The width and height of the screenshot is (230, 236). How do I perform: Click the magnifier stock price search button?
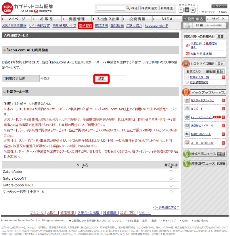(x=132, y=8)
